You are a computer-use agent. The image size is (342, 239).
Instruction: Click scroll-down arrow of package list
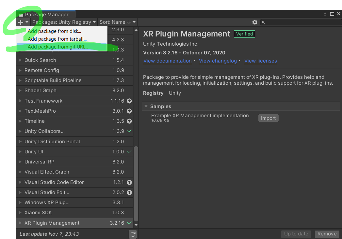click(136, 225)
